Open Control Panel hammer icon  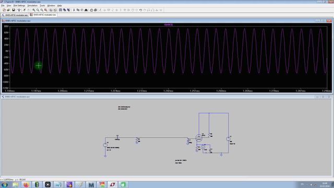click(x=19, y=10)
